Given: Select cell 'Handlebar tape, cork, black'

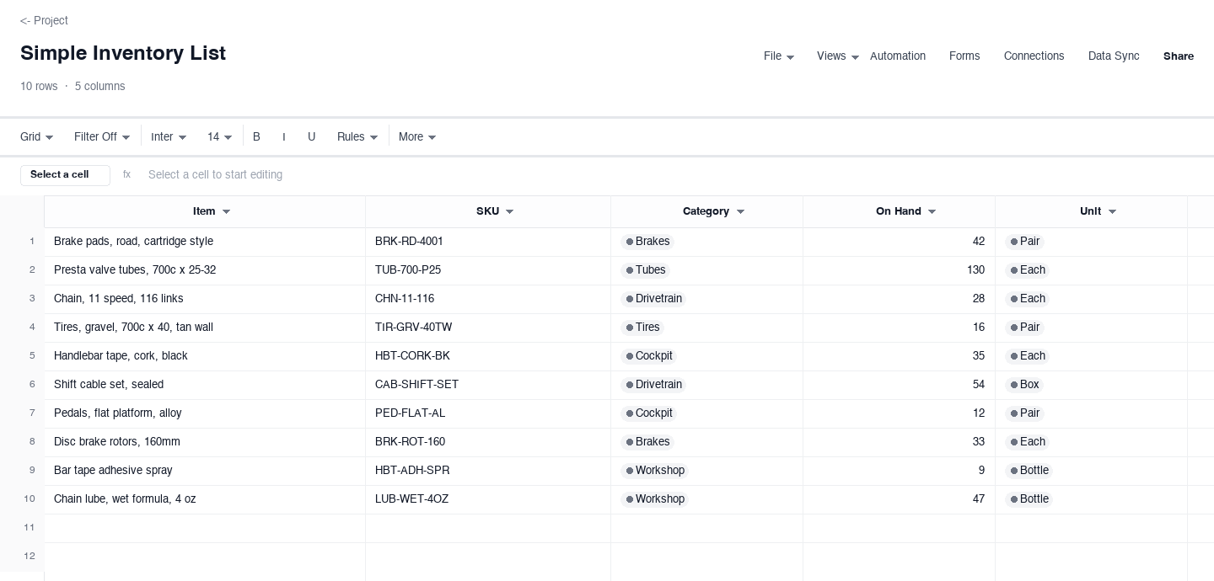Looking at the screenshot, I should click(x=205, y=356).
